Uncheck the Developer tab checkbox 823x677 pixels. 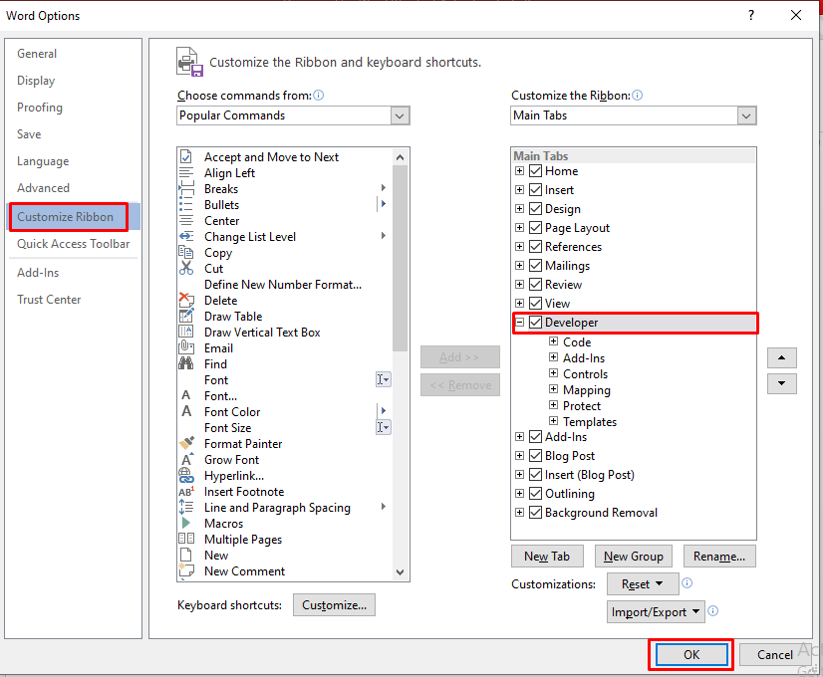coord(536,323)
